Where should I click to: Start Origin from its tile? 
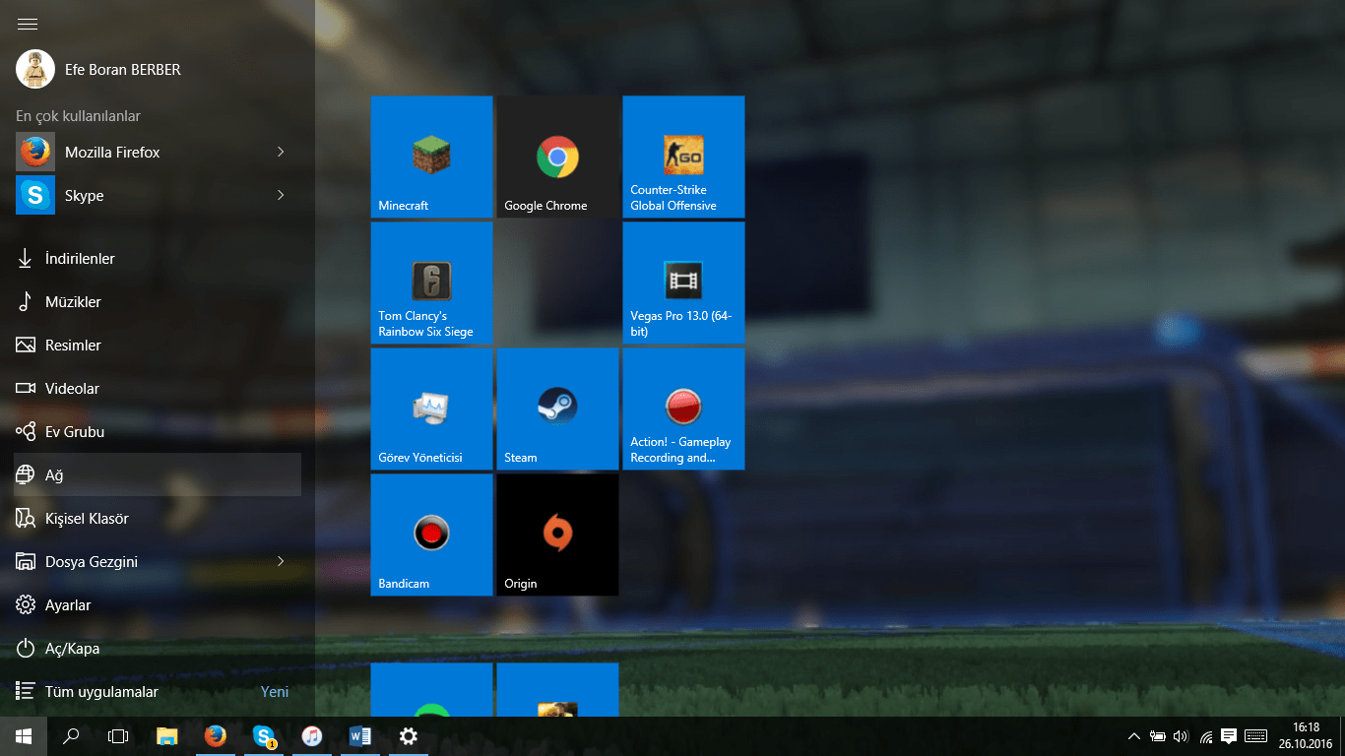point(556,534)
